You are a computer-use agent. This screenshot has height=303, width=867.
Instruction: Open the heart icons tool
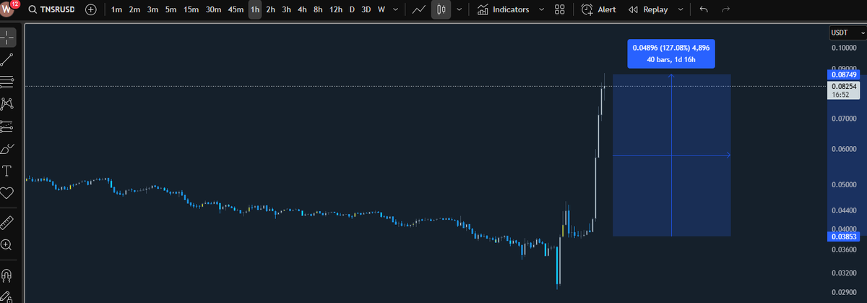(7, 193)
